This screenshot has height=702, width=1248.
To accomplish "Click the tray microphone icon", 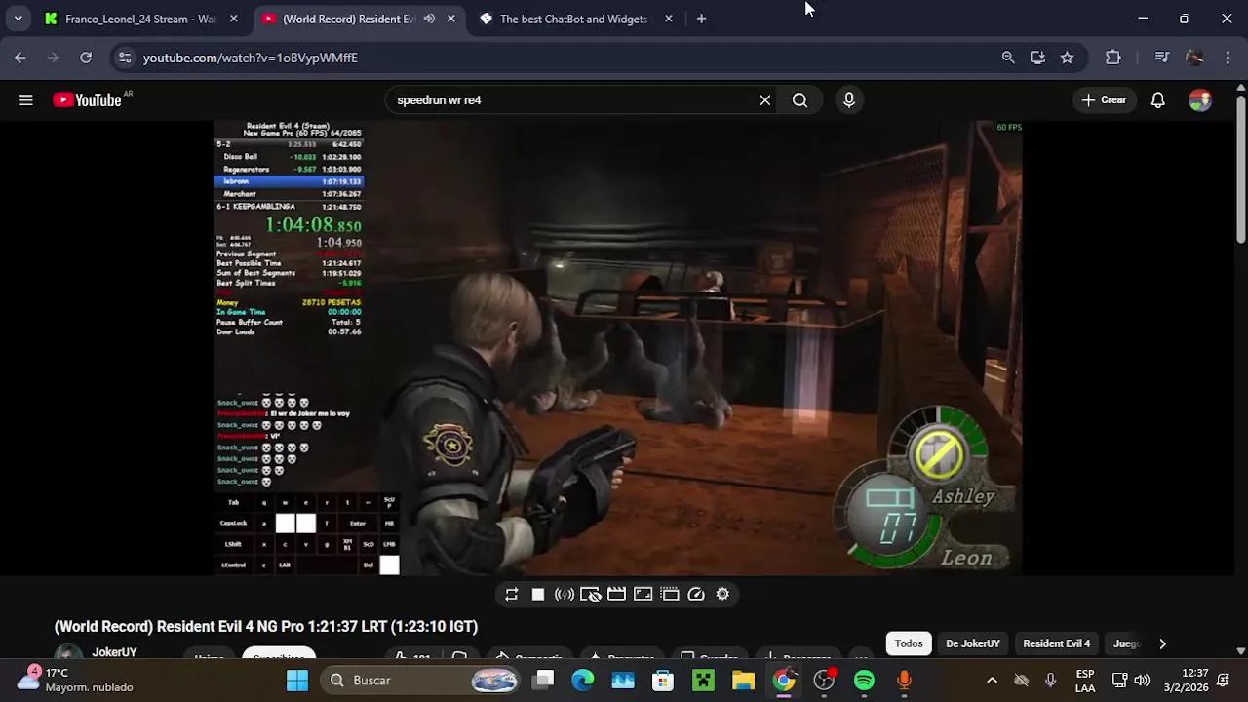I will point(1050,680).
